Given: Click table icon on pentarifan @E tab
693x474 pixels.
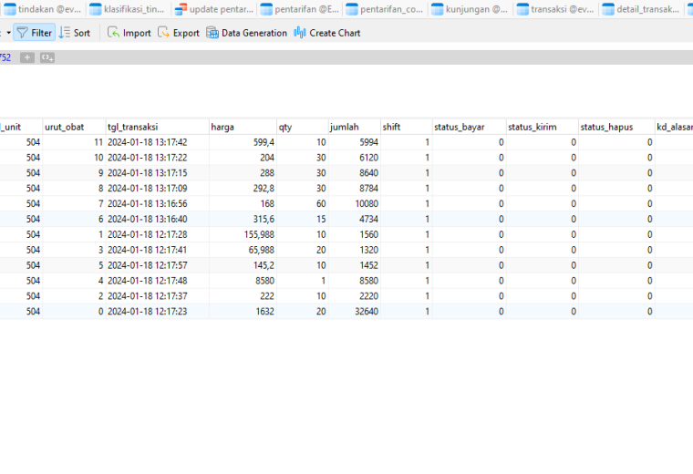Looking at the screenshot, I should (266, 9).
